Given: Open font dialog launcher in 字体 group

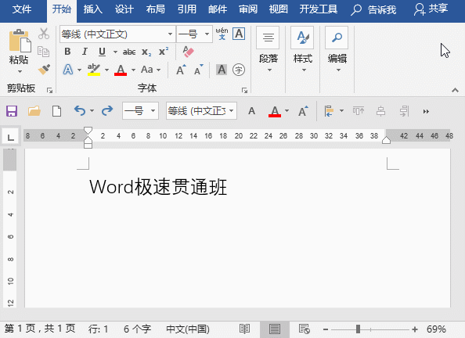Looking at the screenshot, I should tap(244, 91).
